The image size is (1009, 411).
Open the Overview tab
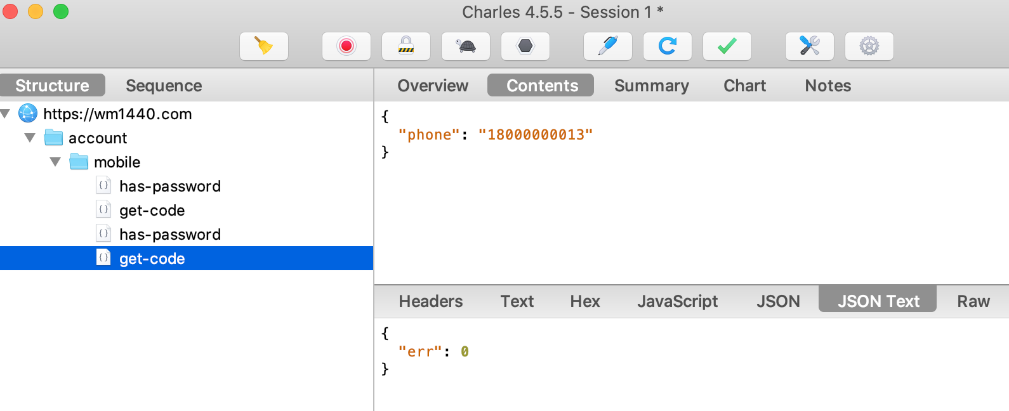pos(433,86)
